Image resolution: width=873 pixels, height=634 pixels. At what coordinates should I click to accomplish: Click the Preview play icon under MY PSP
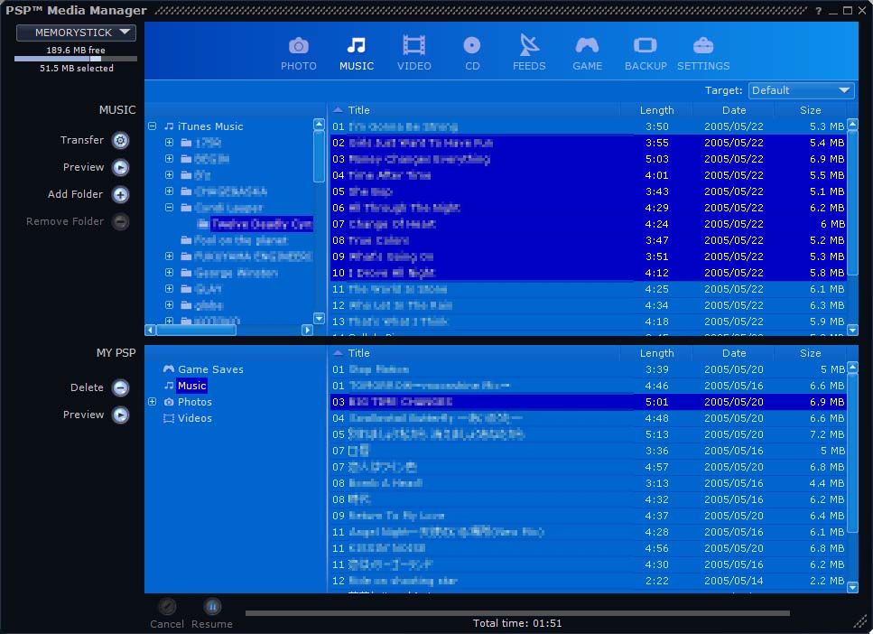click(x=120, y=415)
